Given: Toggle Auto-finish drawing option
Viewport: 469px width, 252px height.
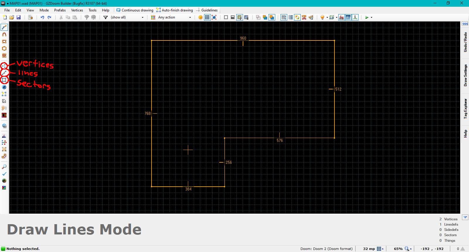Looking at the screenshot, I should click(175, 10).
